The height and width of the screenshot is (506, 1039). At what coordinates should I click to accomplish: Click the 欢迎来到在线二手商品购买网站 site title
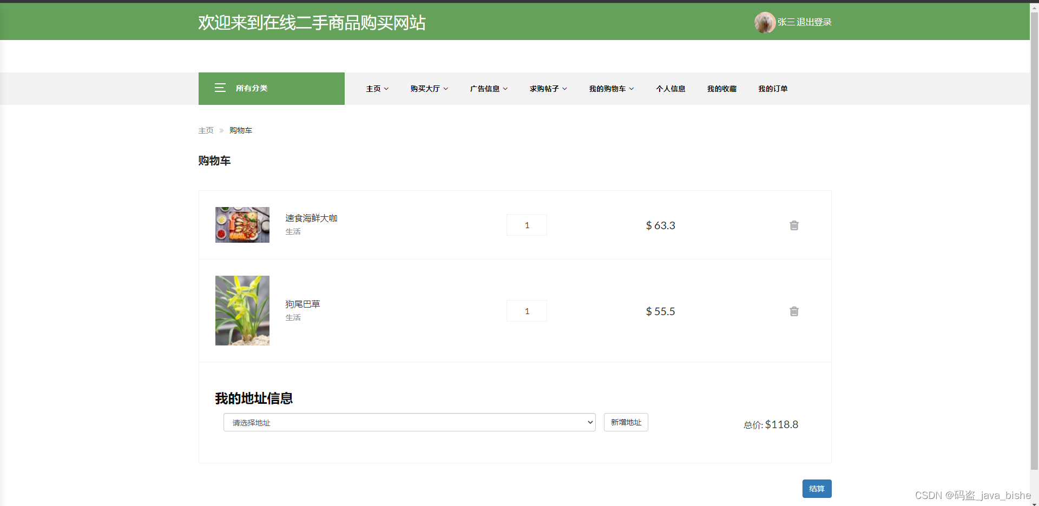pos(312,23)
